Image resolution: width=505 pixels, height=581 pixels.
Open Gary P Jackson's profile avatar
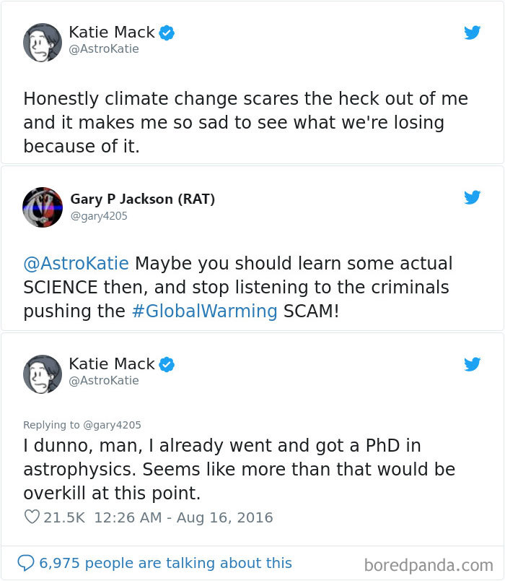pyautogui.click(x=42, y=207)
